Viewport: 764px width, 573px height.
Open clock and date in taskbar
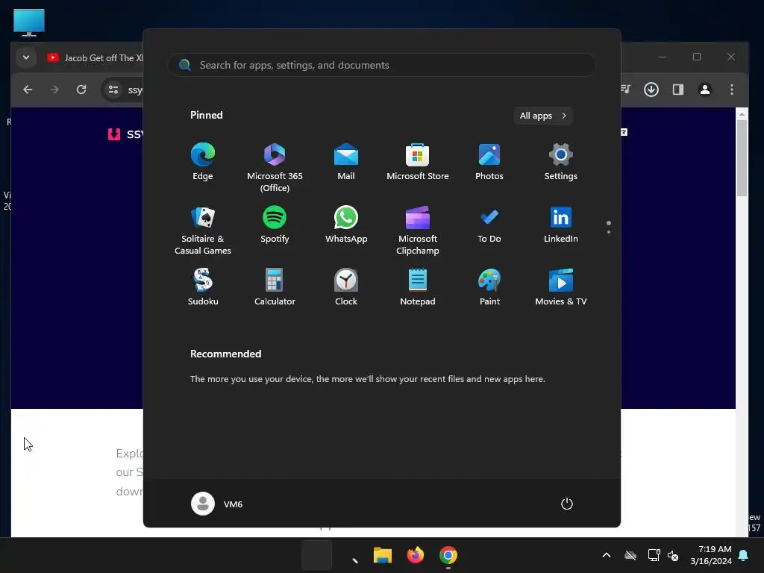(x=711, y=555)
